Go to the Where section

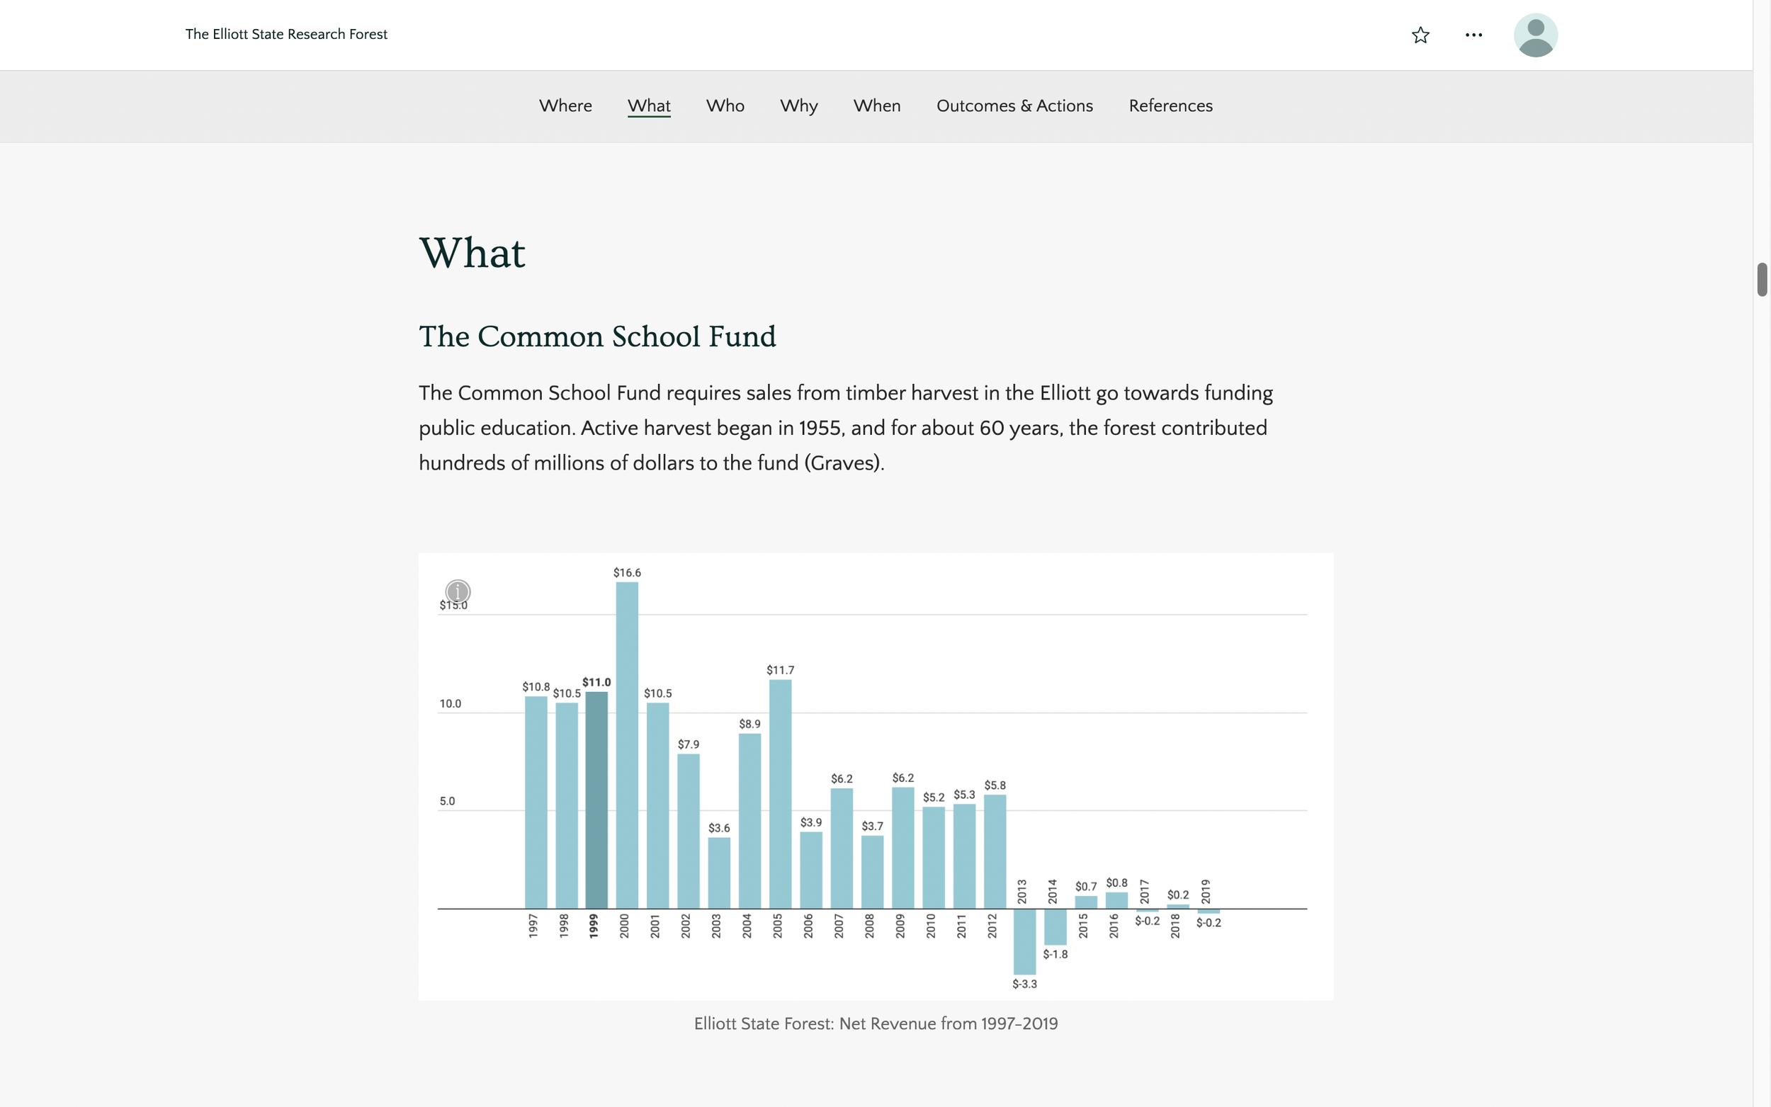(565, 106)
